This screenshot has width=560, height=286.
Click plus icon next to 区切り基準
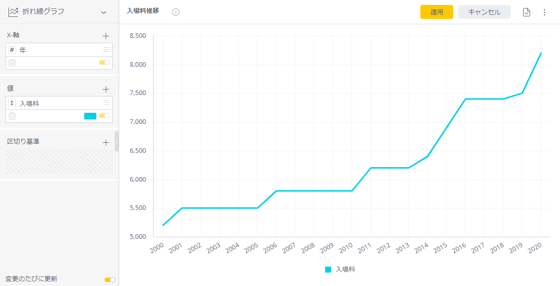pyautogui.click(x=106, y=142)
